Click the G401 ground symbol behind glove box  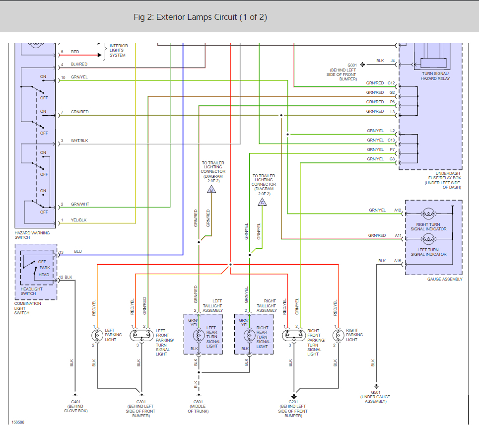(x=75, y=396)
